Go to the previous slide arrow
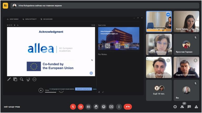Viewport: 202px width, 113px height. (x=41, y=90)
